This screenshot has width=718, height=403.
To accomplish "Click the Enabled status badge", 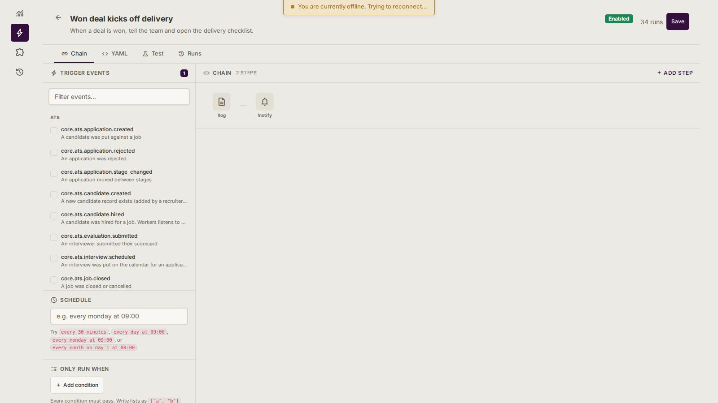I will click(x=619, y=19).
